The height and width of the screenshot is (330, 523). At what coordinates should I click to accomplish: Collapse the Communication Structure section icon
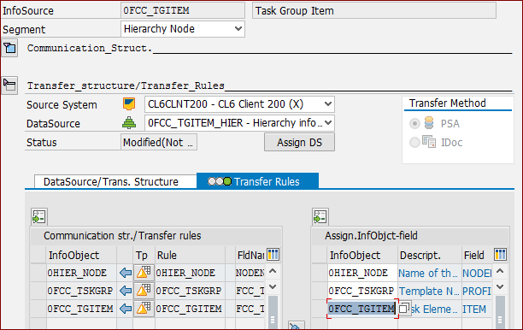[9, 48]
